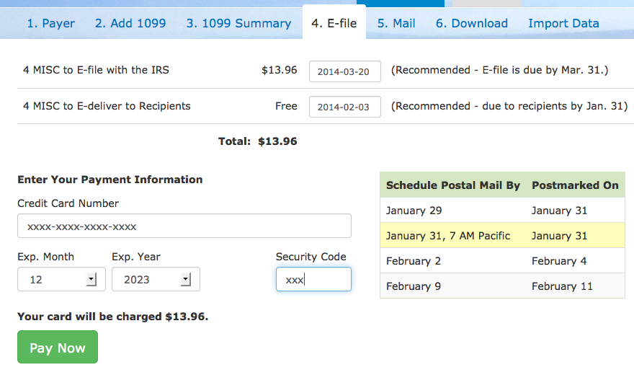Select the 4. E-file tab
The image size is (634, 375).
pos(334,23)
